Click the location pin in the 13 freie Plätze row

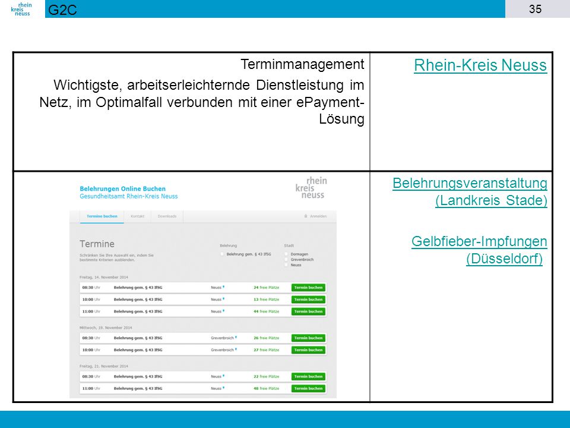(x=224, y=299)
